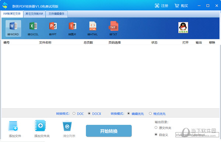Click the 清空列表 (clear list) trash icon
The image size is (221, 142).
click(x=67, y=126)
